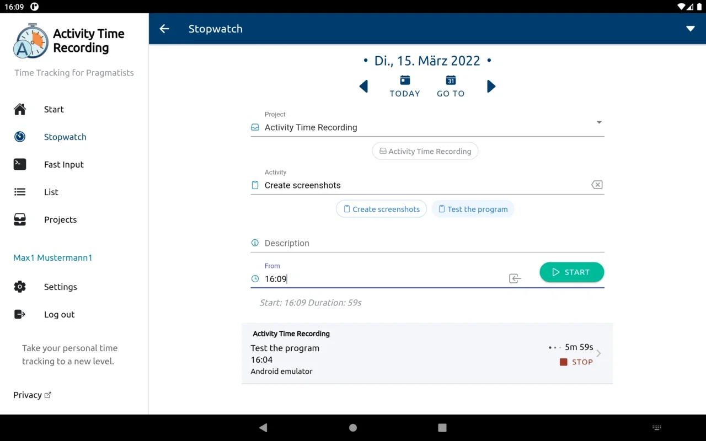Tap the keyboard switcher icon in nav bar
706x441 pixels.
(x=656, y=428)
